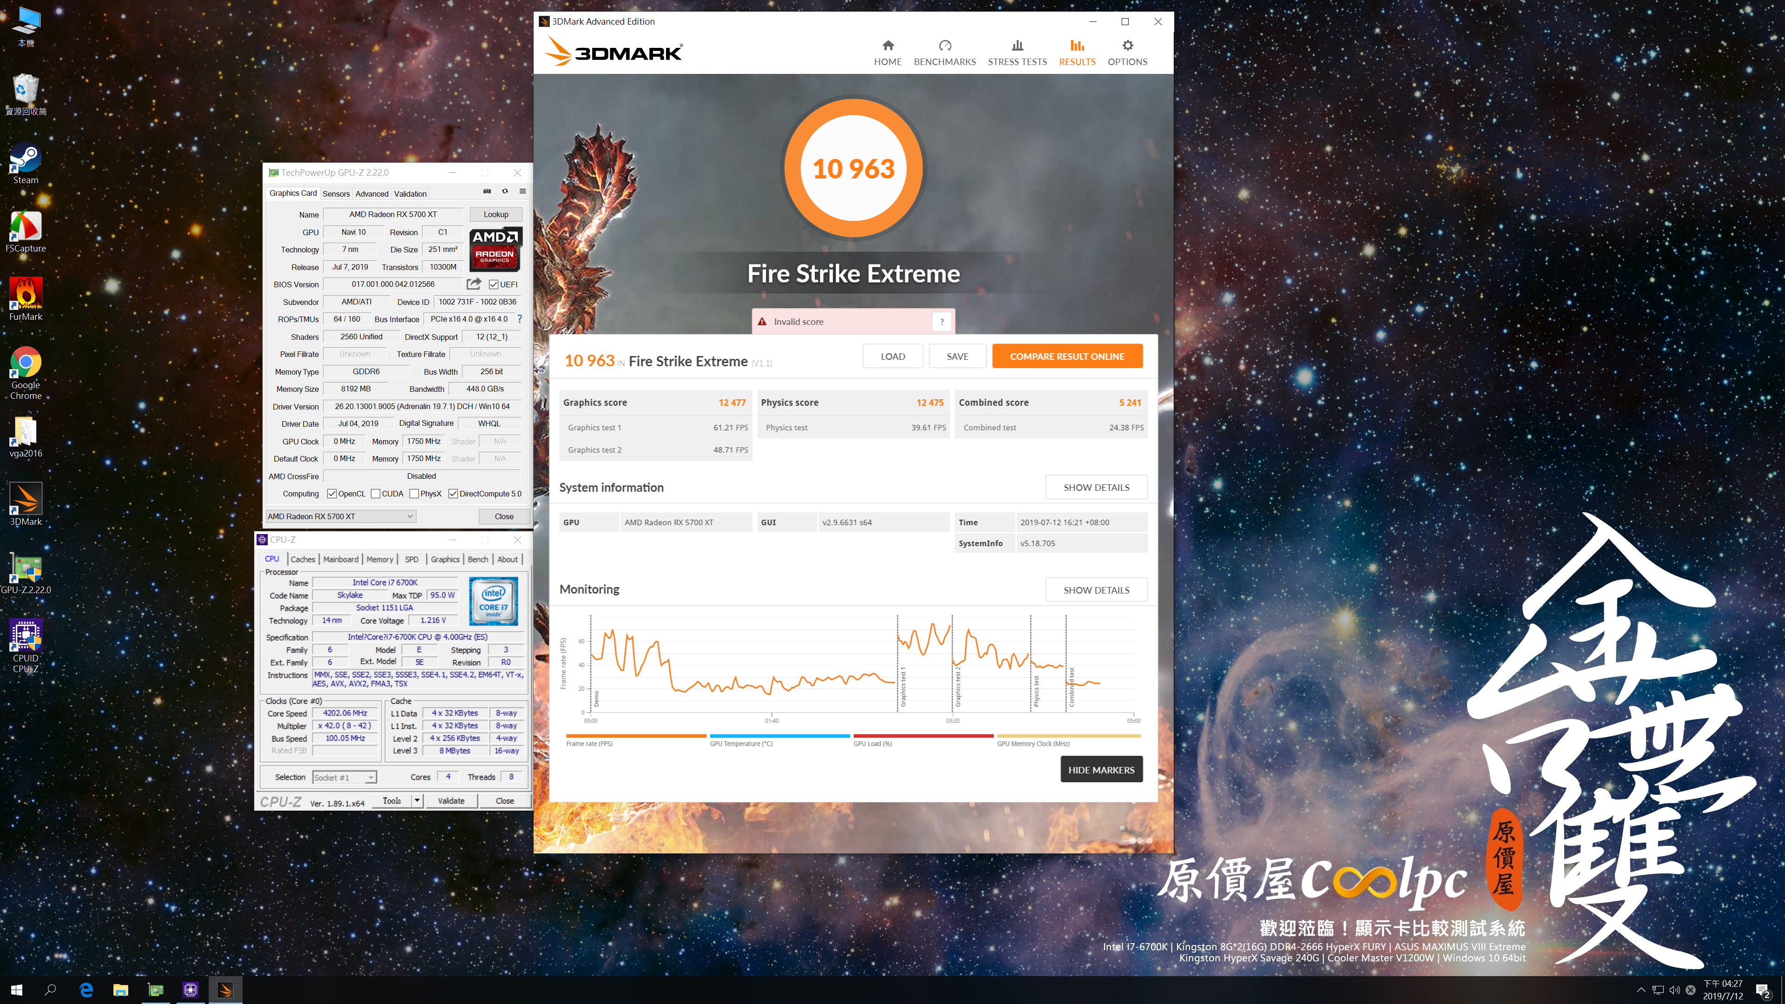Open the Caches tab in CPU-Z
Screen dimensions: 1785x1004
tap(303, 559)
